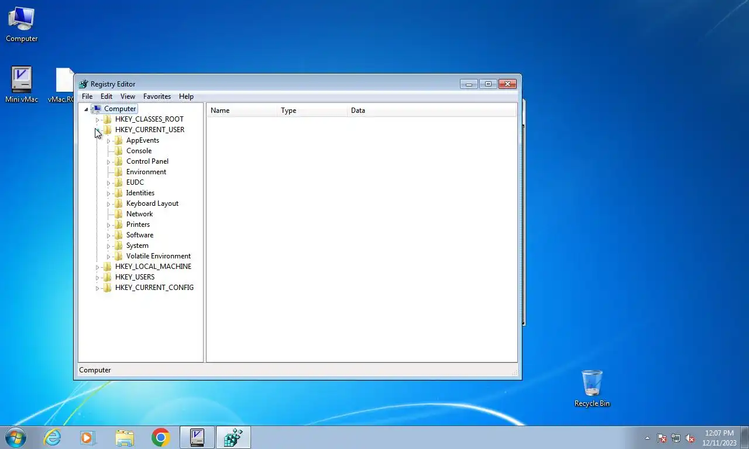The image size is (749, 449).
Task: Click the HKEY_CURRENT_CONFIG folder icon
Action: click(x=108, y=288)
